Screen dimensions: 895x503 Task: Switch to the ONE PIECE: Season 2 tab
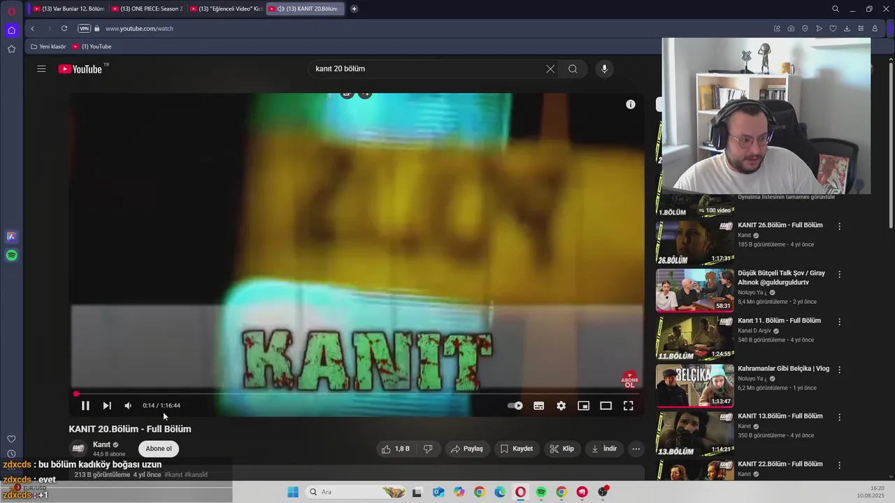148,8
